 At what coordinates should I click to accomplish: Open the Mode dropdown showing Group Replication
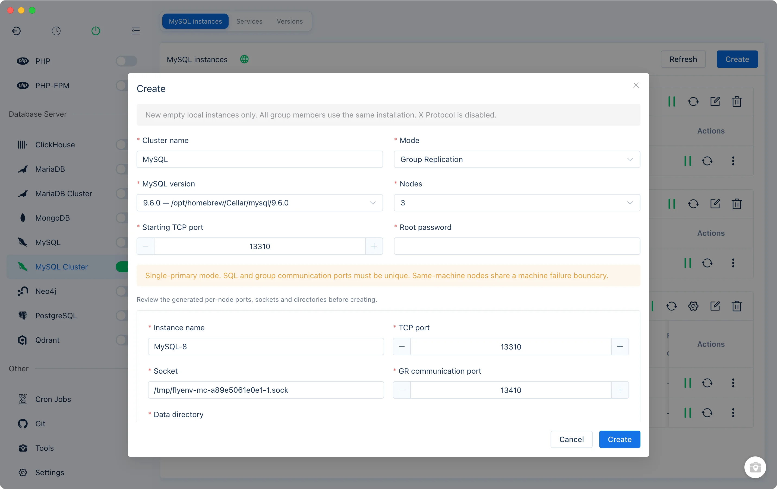[517, 159]
